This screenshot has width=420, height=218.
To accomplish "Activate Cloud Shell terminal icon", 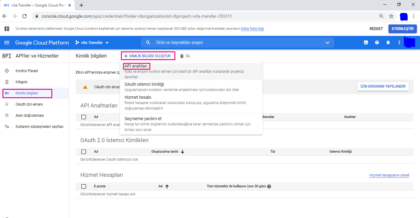I will 366,43.
